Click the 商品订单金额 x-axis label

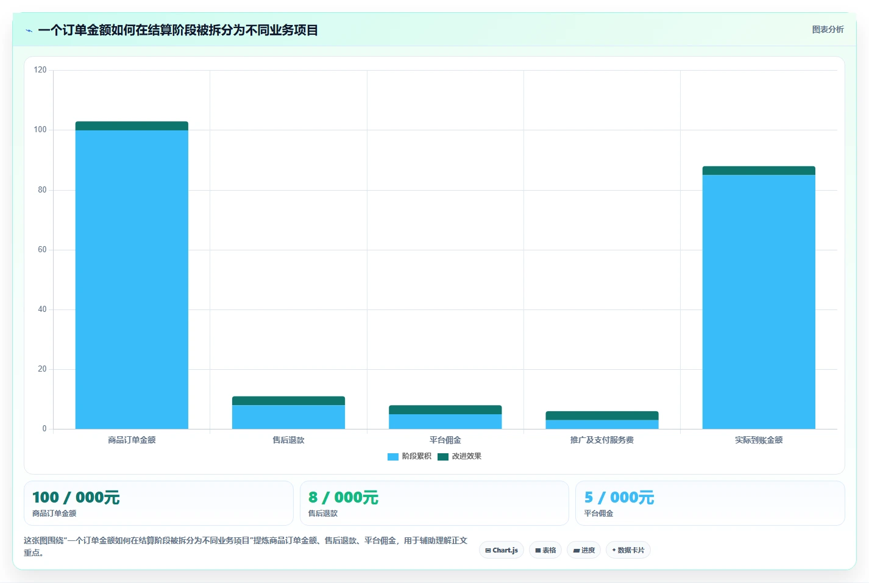(132, 440)
